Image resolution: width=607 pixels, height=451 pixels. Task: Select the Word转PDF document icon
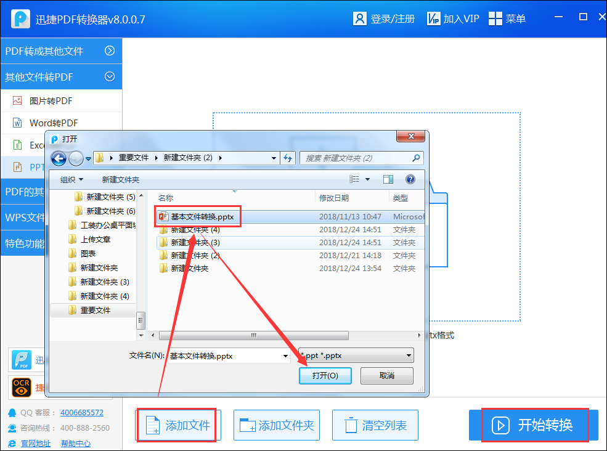17,123
